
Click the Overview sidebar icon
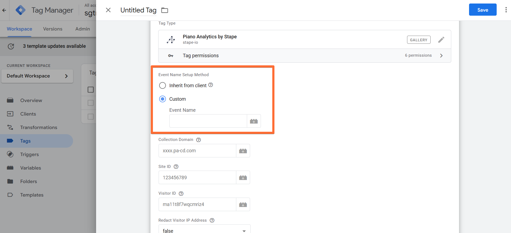(10, 100)
